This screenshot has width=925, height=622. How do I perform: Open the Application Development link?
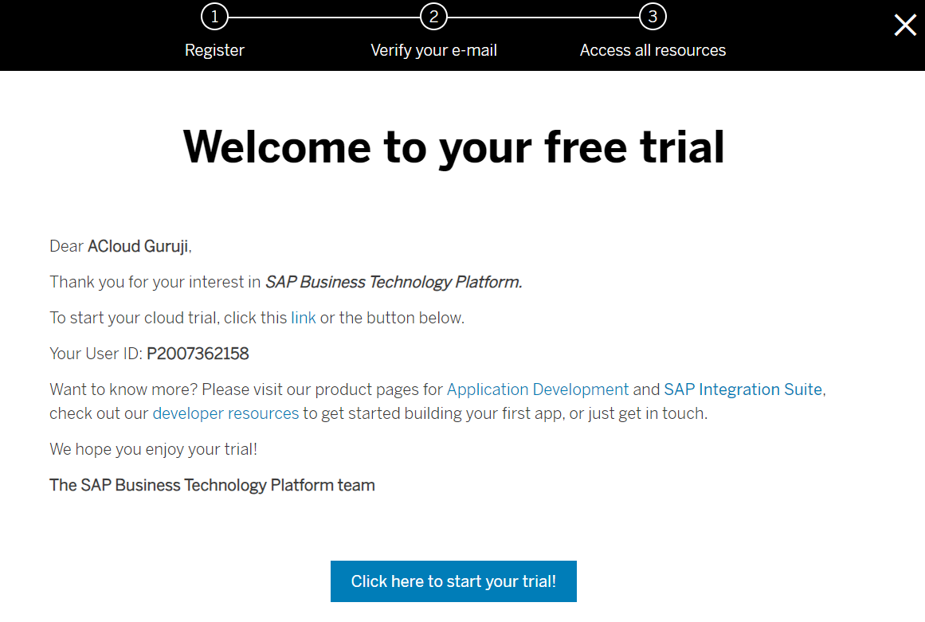pos(538,389)
